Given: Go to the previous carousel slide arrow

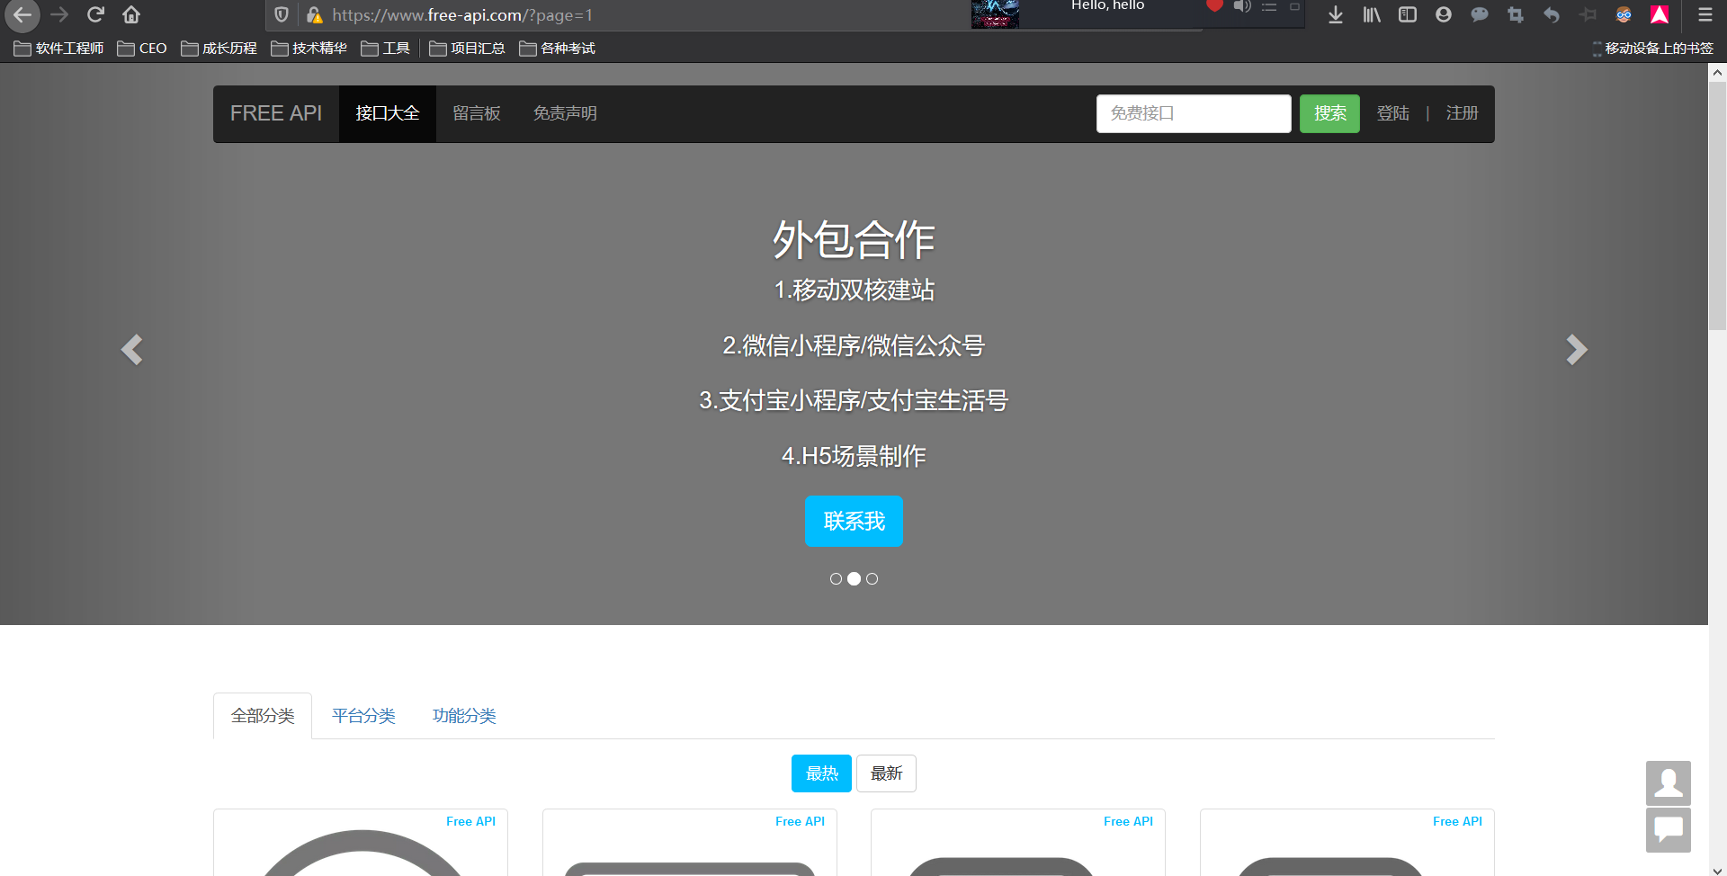Looking at the screenshot, I should [132, 349].
